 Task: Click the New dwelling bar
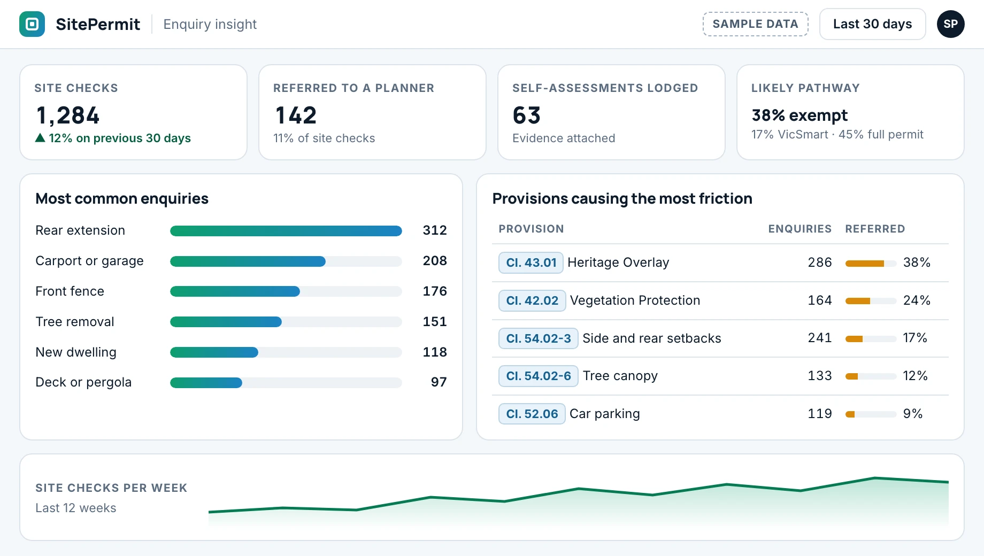(286, 352)
